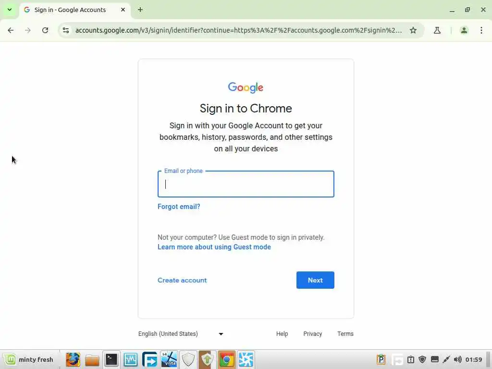Screen dimensions: 492x369
Task: Open the minty fresh start menu
Action: 29,359
